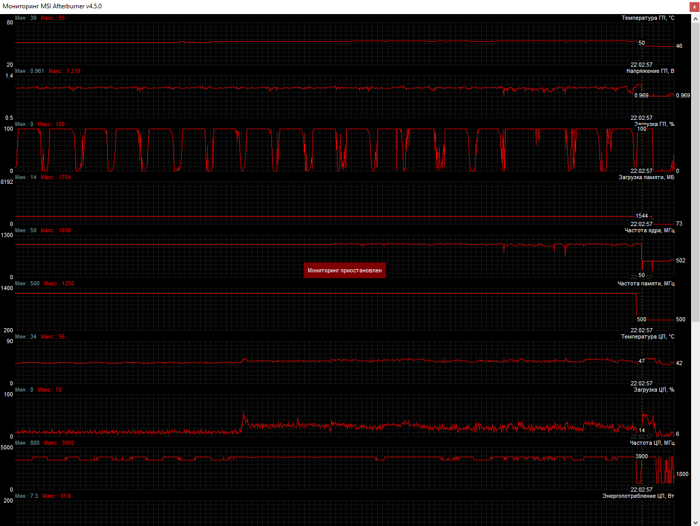
Task: Click the 'Мин : 7.3' CPU power label
Action: pyautogui.click(x=27, y=496)
